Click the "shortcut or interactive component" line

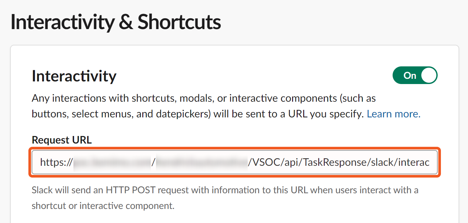coord(103,206)
